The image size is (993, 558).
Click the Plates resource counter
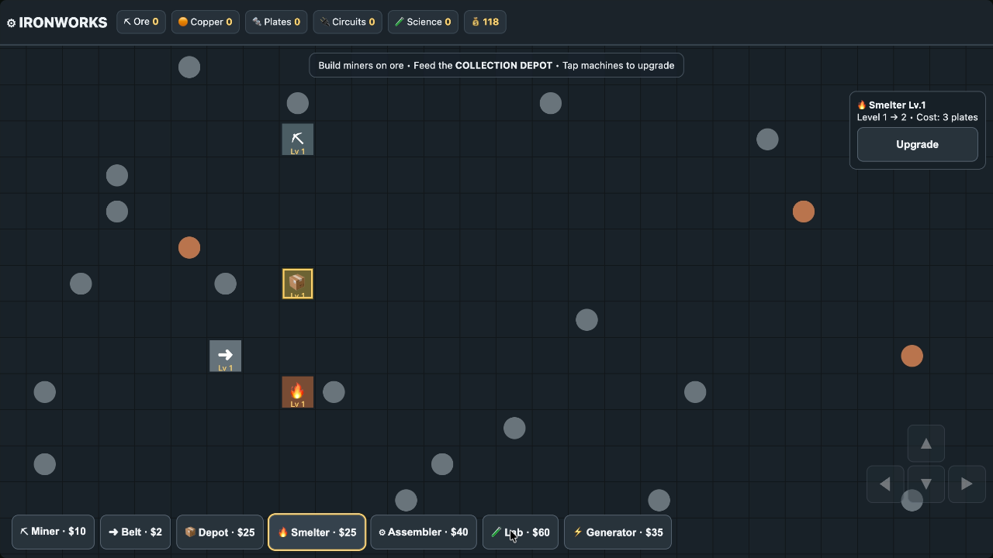[x=276, y=22]
